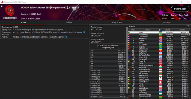The image size is (191, 99).
Task: Click the orange label beside anth0nypappa
Action: [x=129, y=69]
